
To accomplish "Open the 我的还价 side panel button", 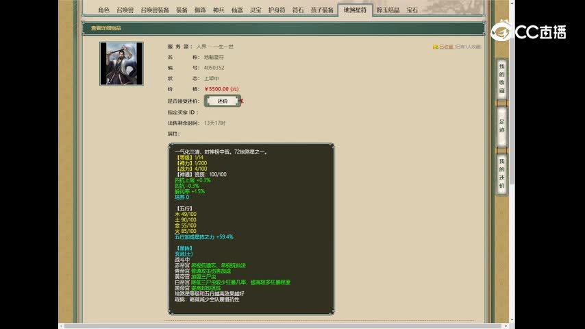I will coord(502,173).
